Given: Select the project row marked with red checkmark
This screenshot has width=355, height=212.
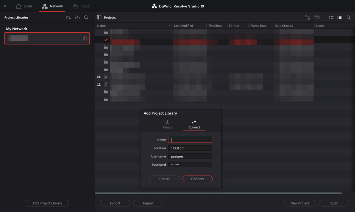Looking at the screenshot, I should point(225,40).
